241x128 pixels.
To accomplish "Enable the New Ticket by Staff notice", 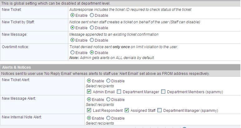I will [x=72, y=28].
